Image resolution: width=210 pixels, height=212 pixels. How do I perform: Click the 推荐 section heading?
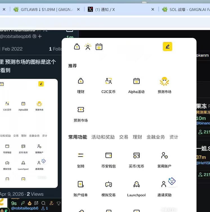[73, 66]
